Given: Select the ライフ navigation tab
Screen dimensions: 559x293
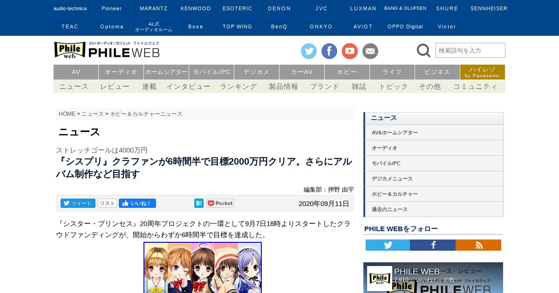Looking at the screenshot, I should [392, 72].
